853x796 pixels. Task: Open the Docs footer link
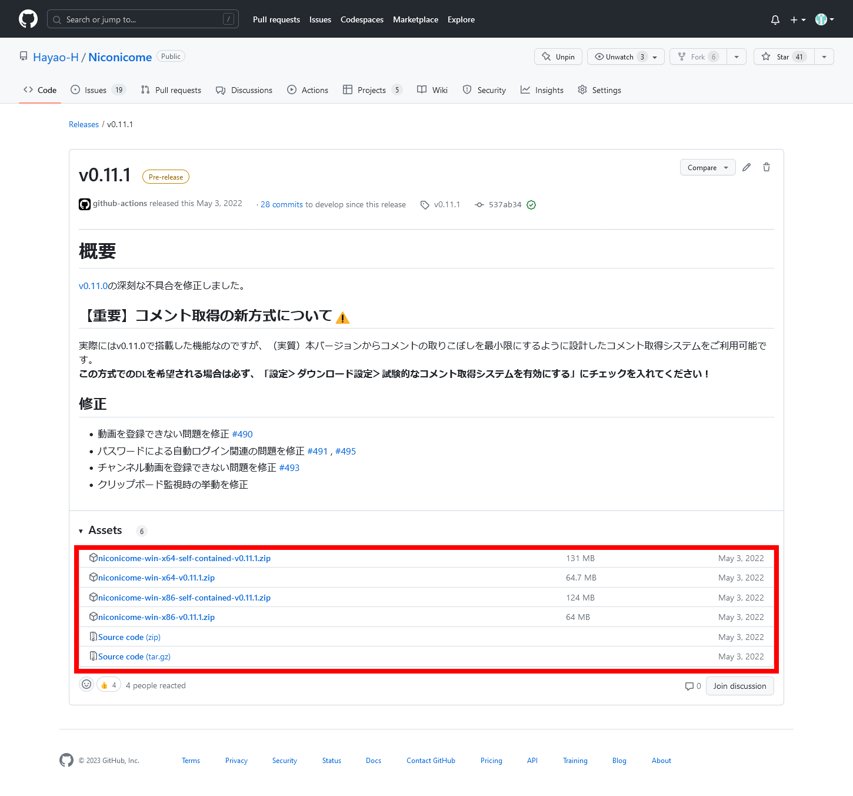click(374, 761)
